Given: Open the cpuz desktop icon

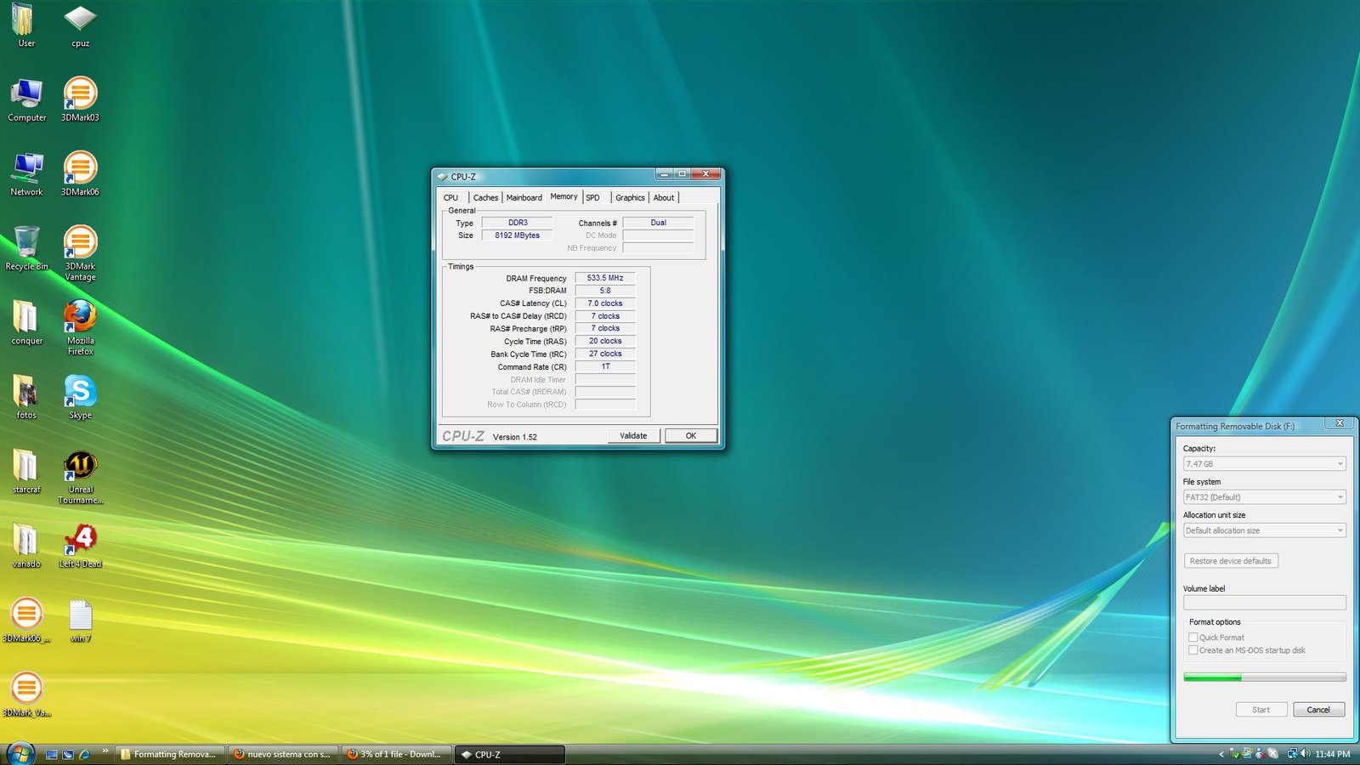Looking at the screenshot, I should click(x=80, y=25).
